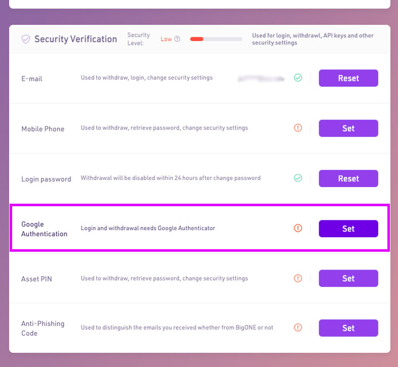
Task: Click the Anti-Phishing Code row label
Action: [x=43, y=328]
